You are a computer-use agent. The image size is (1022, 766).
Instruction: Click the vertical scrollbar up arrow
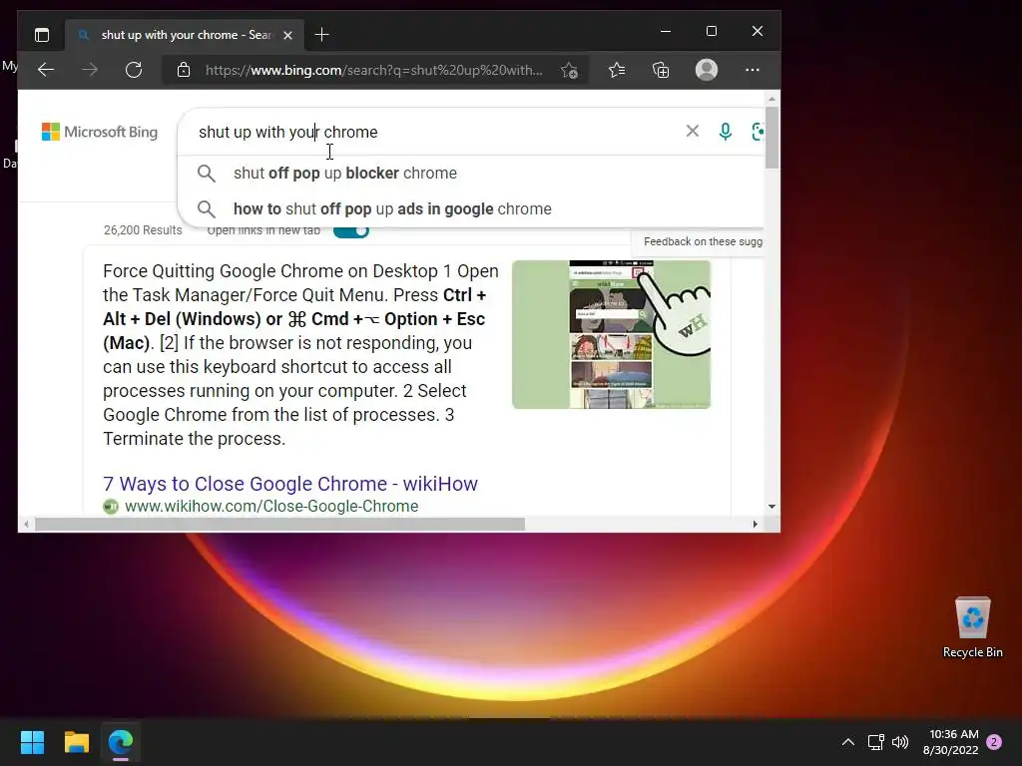771,99
